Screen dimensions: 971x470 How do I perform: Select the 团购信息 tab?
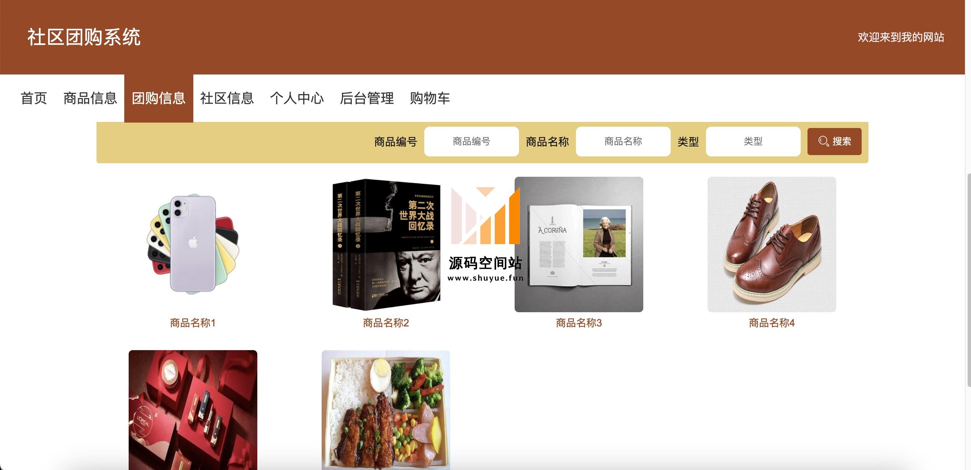click(x=159, y=99)
